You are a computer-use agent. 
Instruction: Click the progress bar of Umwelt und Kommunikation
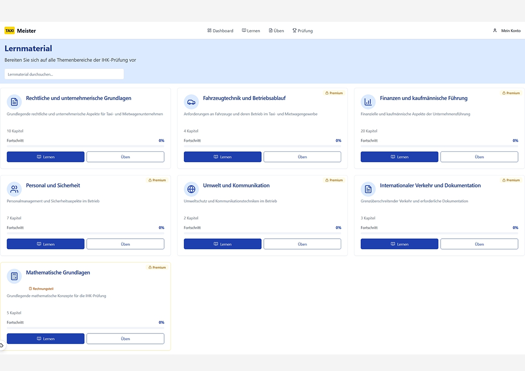click(262, 233)
